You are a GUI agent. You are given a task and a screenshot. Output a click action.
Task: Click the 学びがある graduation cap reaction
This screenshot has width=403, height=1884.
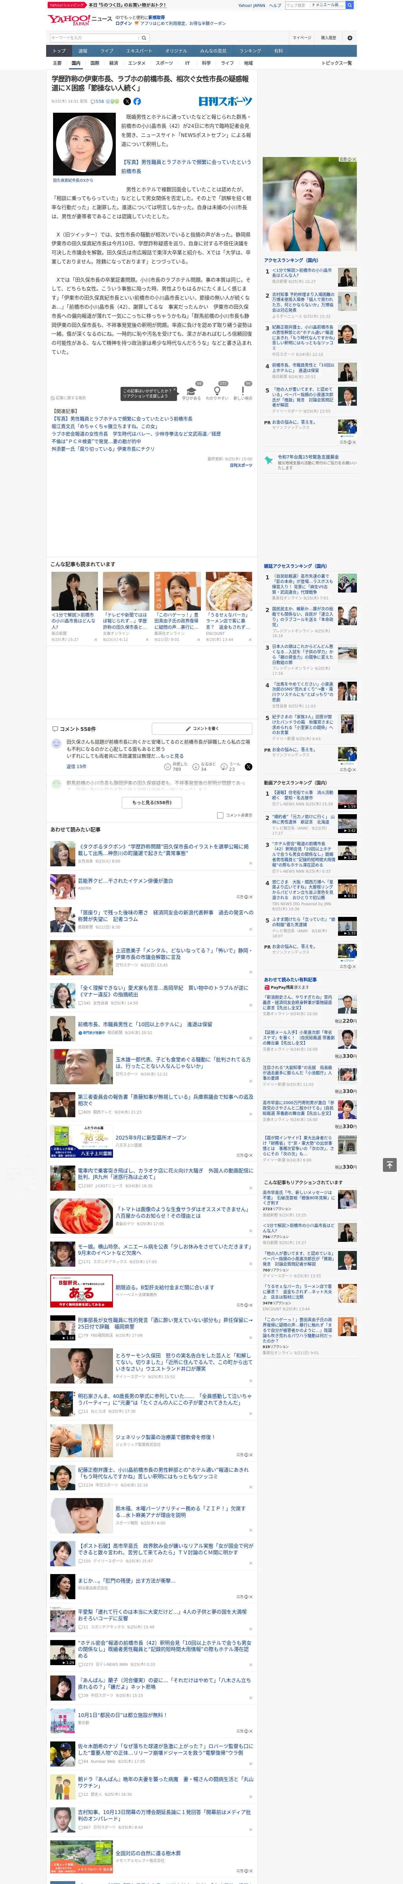192,393
